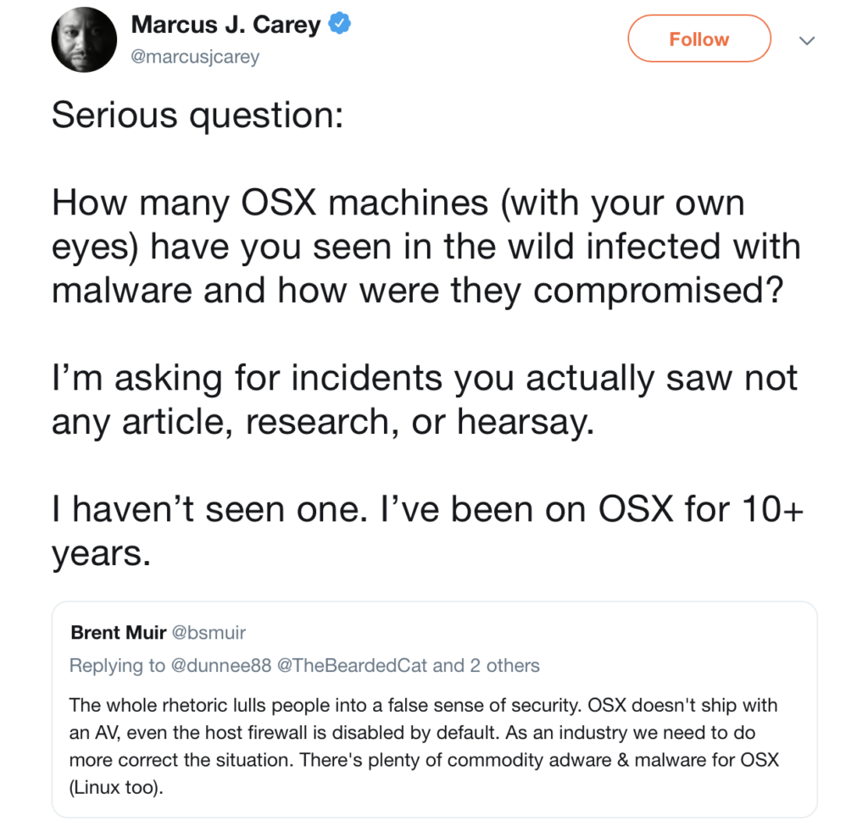Open Brent Muir's name in quoted tweet
The width and height of the screenshot is (868, 832).
(x=117, y=633)
